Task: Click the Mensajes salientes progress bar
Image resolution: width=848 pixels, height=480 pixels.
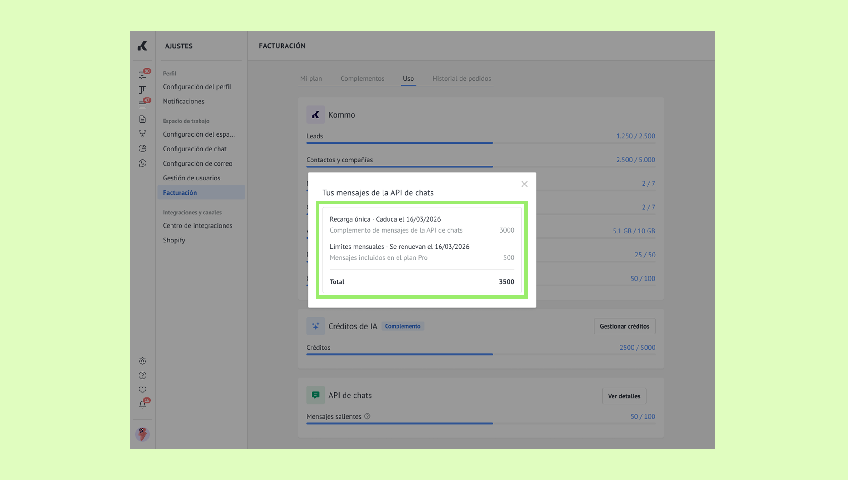Action: 481,423
